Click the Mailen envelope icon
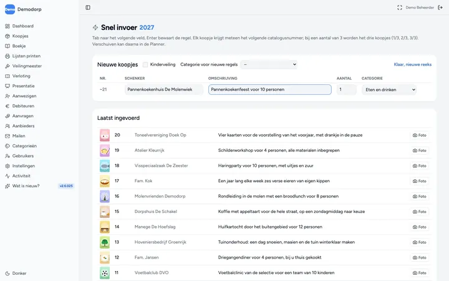Screen dimensions: 449x281 tap(7, 136)
